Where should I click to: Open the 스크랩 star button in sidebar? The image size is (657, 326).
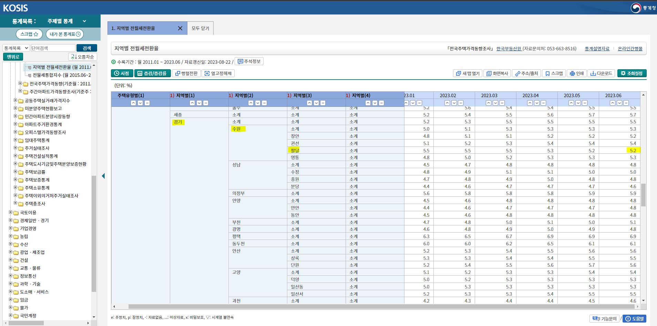click(x=29, y=34)
